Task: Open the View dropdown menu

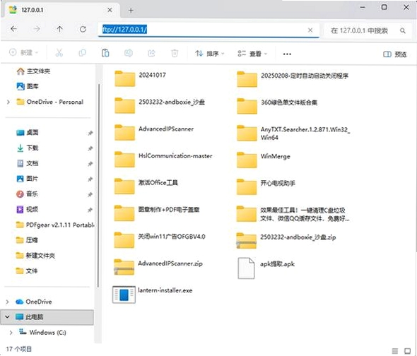Action: (252, 54)
